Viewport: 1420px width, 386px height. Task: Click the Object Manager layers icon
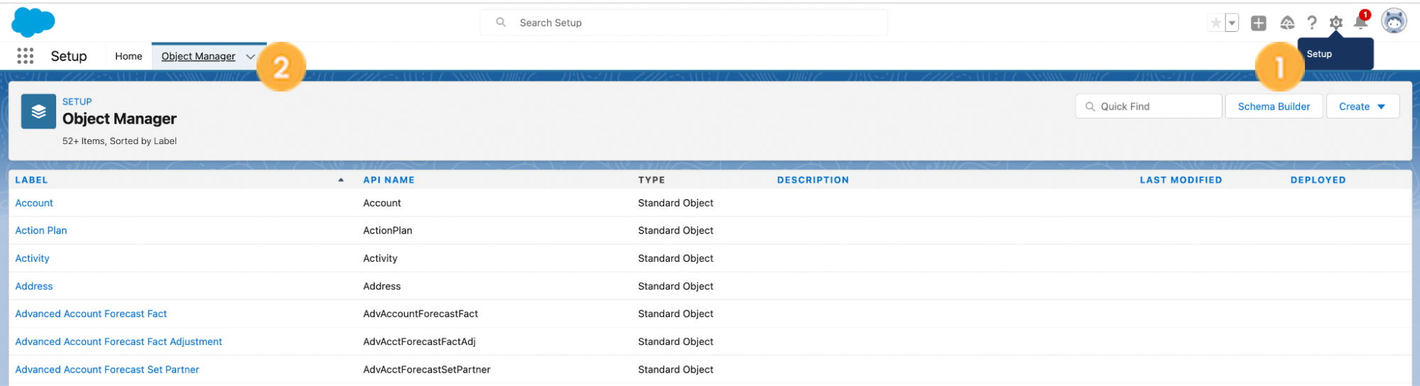coord(38,111)
